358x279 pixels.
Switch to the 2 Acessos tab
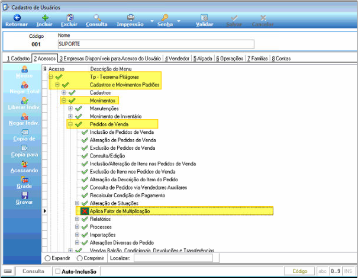pos(45,58)
